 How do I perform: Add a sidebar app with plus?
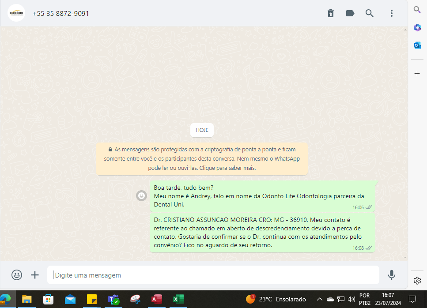(x=417, y=74)
